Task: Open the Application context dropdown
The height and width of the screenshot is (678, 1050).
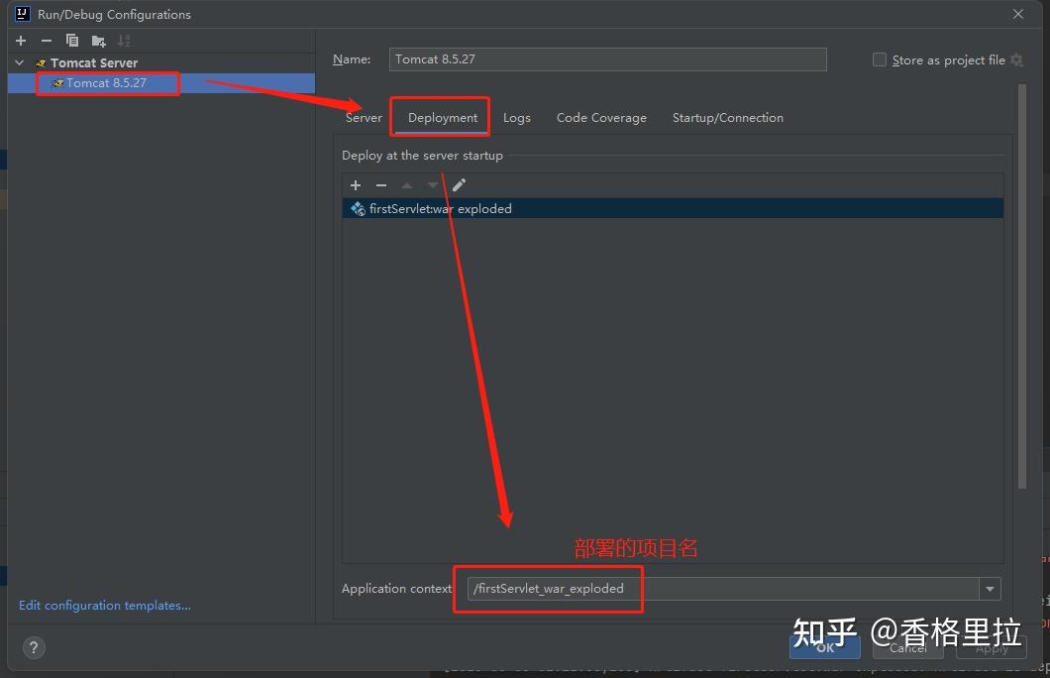Action: [x=989, y=589]
